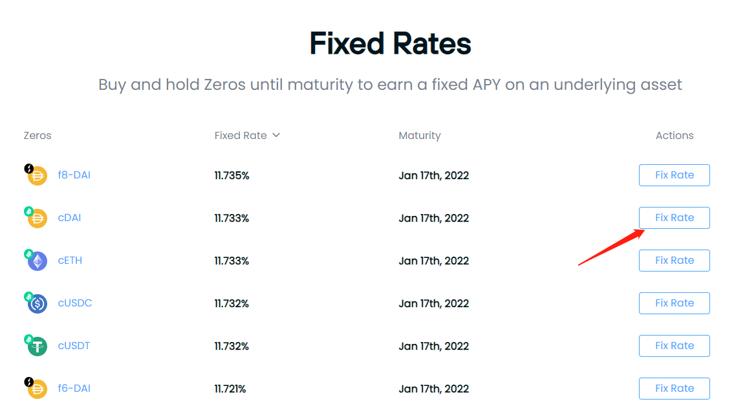Click the cDAI token icon
Image resolution: width=745 pixels, height=417 pixels.
(36, 217)
